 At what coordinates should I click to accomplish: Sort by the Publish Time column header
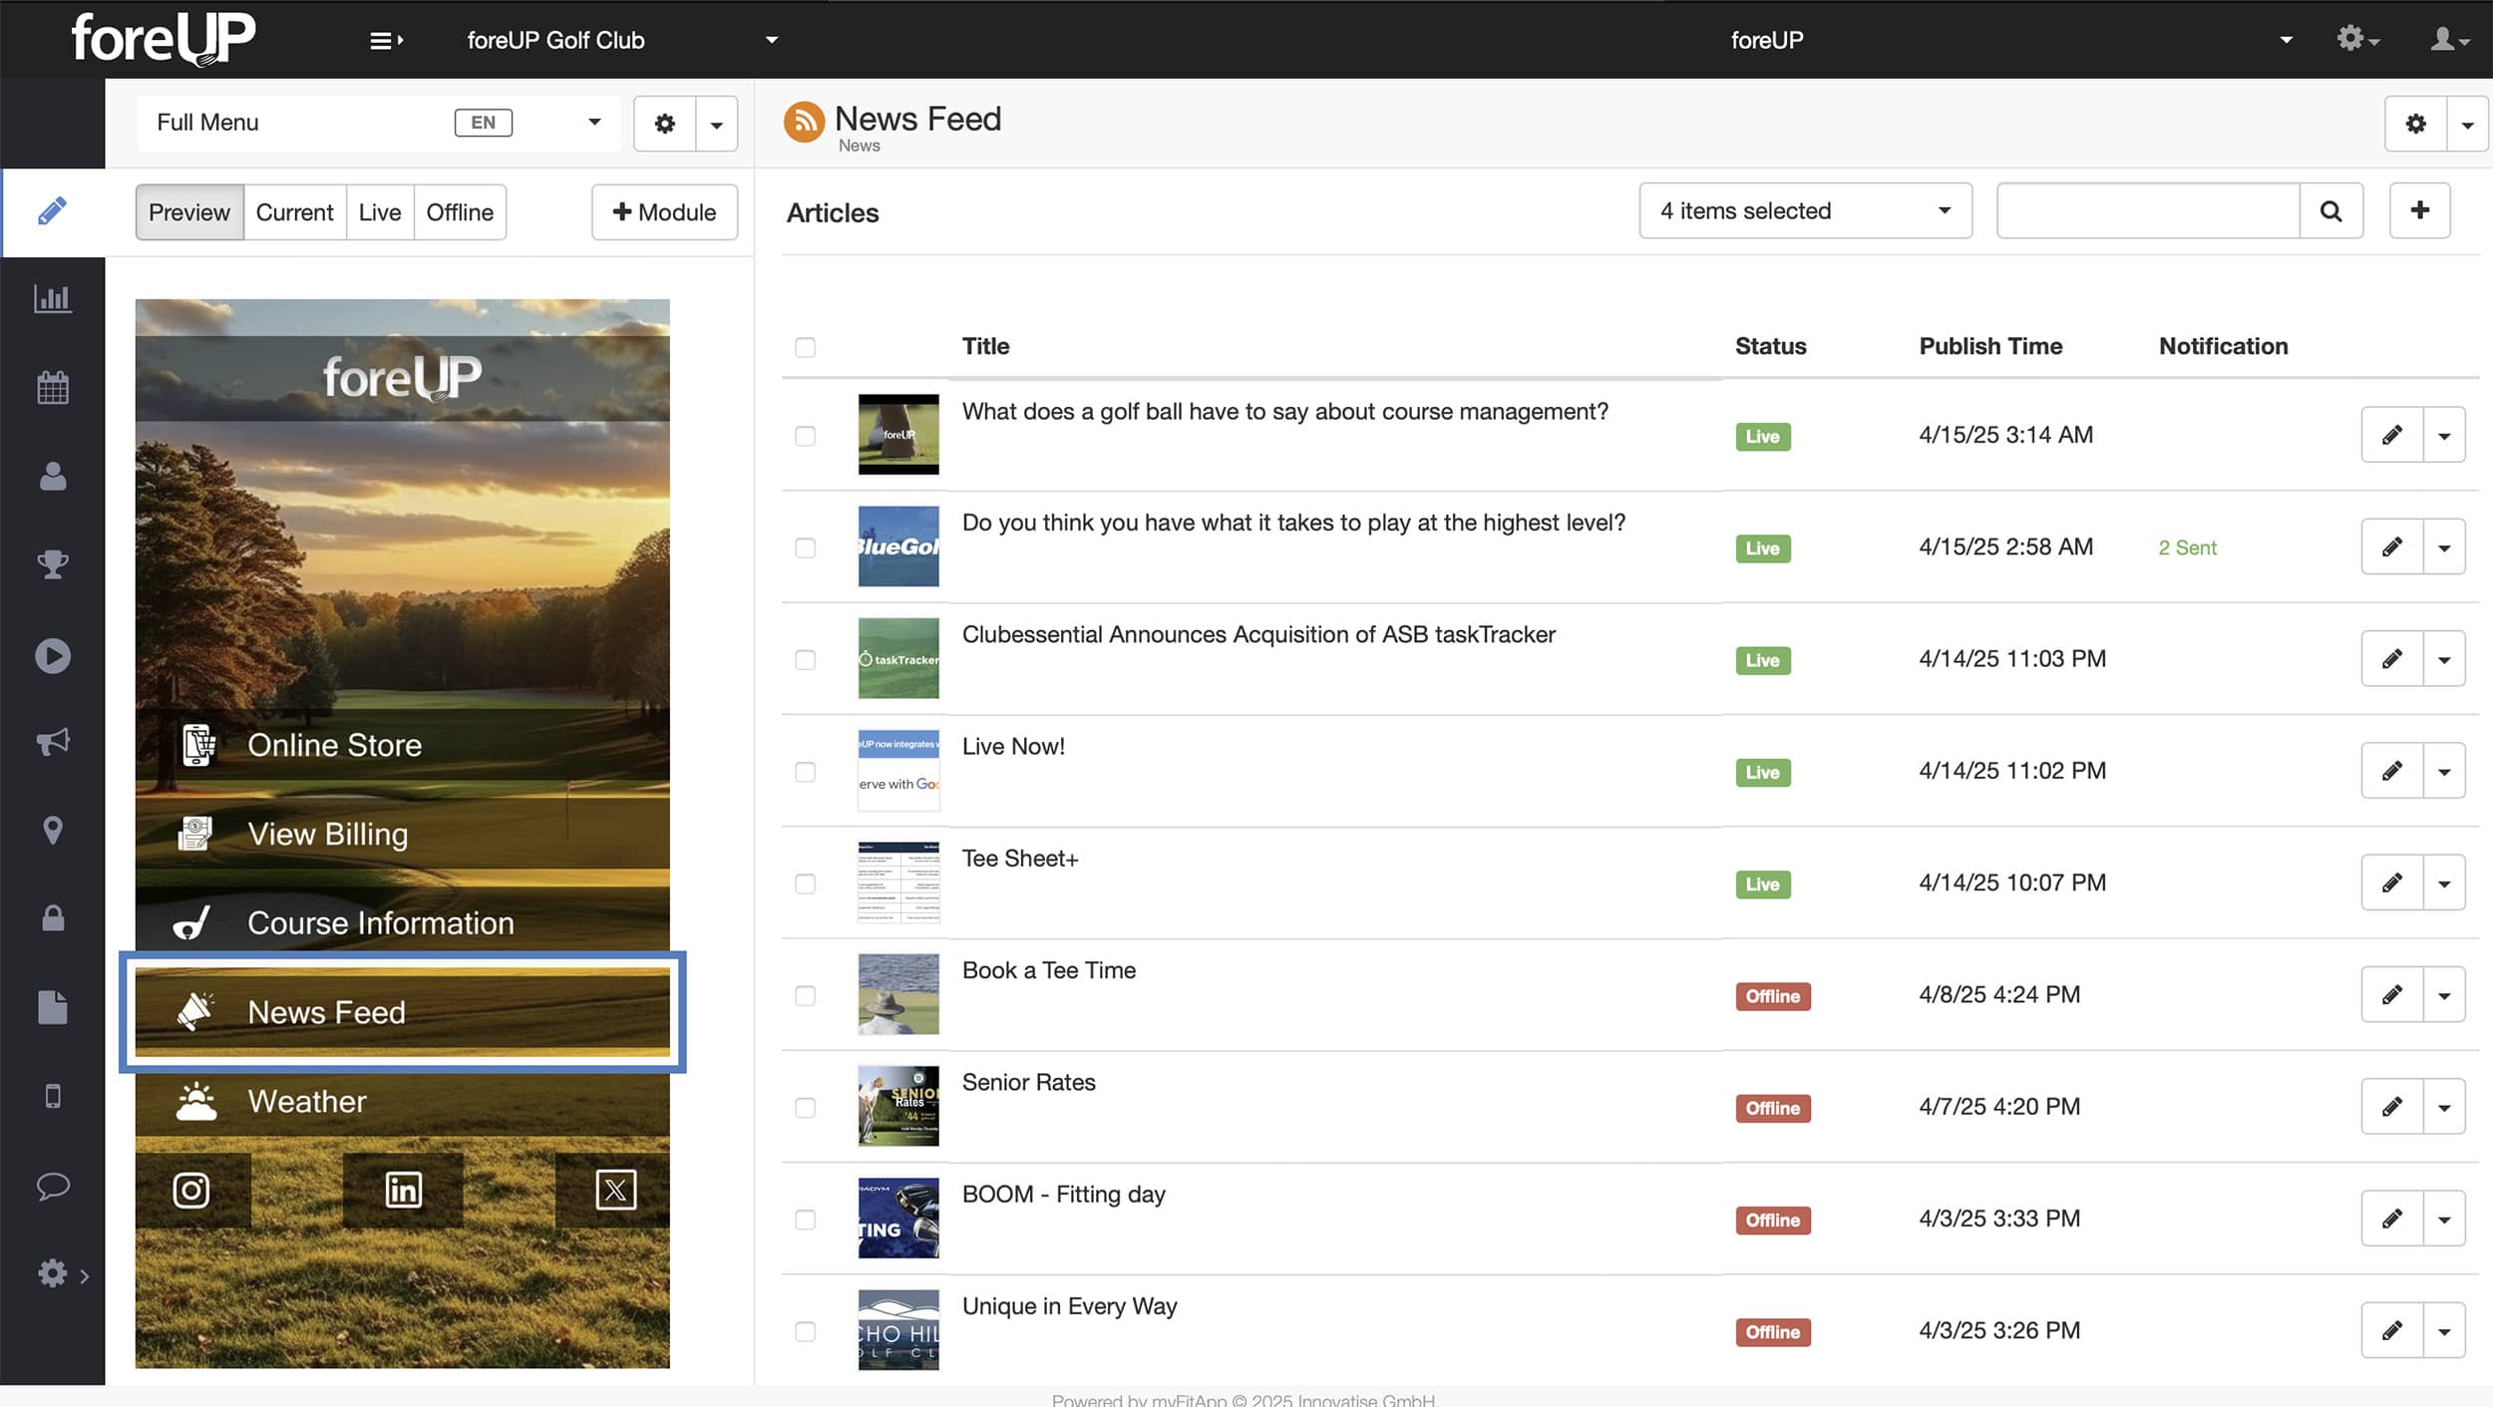(1990, 346)
